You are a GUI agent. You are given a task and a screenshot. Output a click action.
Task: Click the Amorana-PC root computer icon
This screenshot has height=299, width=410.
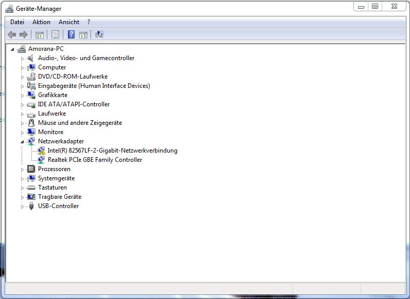22,49
